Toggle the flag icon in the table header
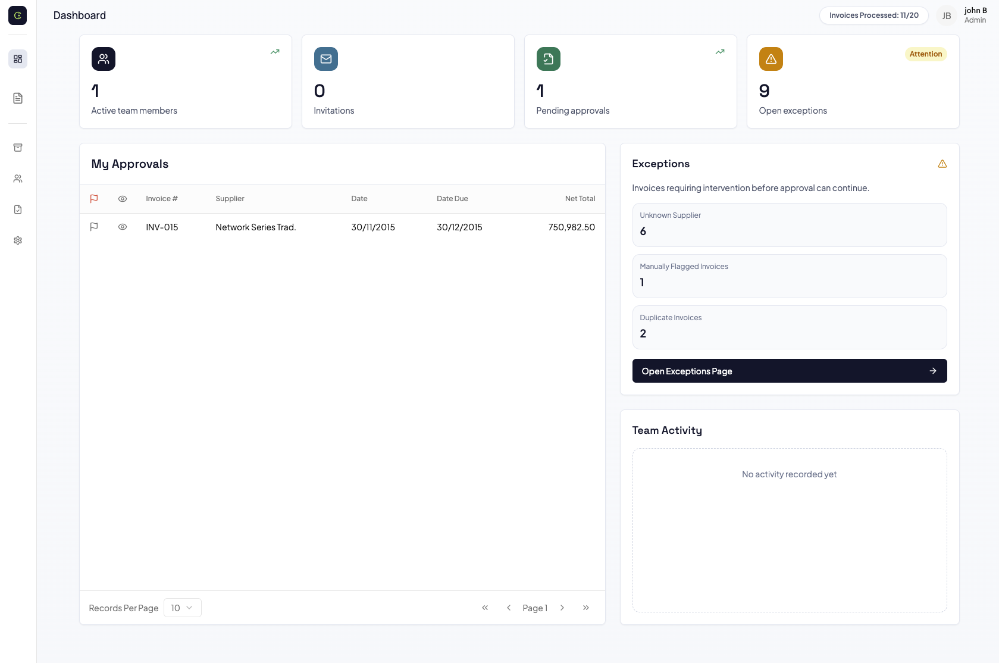Viewport: 999px width, 663px height. [93, 198]
